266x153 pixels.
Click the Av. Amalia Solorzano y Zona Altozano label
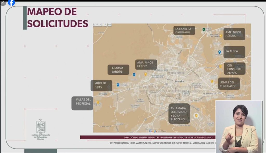click(179, 113)
